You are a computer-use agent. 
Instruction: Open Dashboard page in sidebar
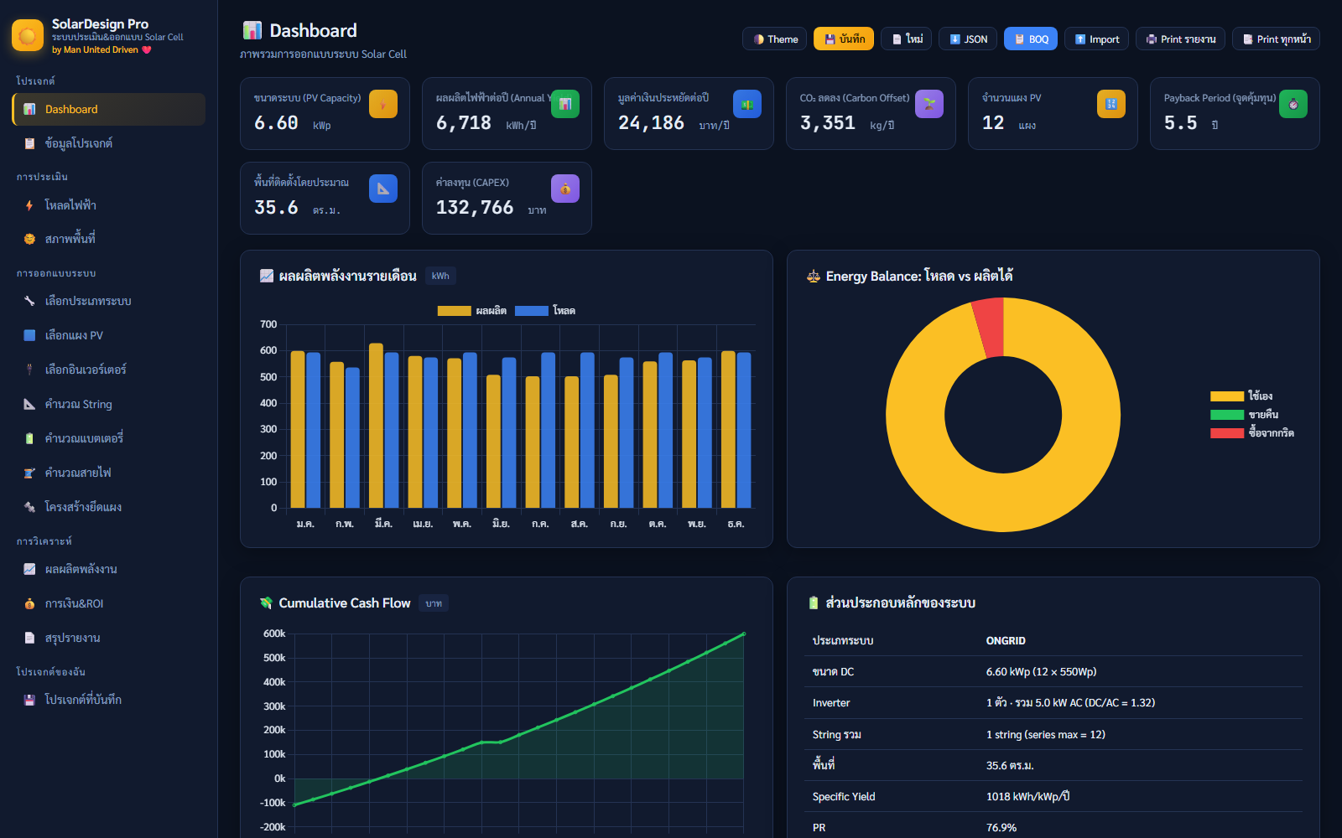(x=109, y=109)
